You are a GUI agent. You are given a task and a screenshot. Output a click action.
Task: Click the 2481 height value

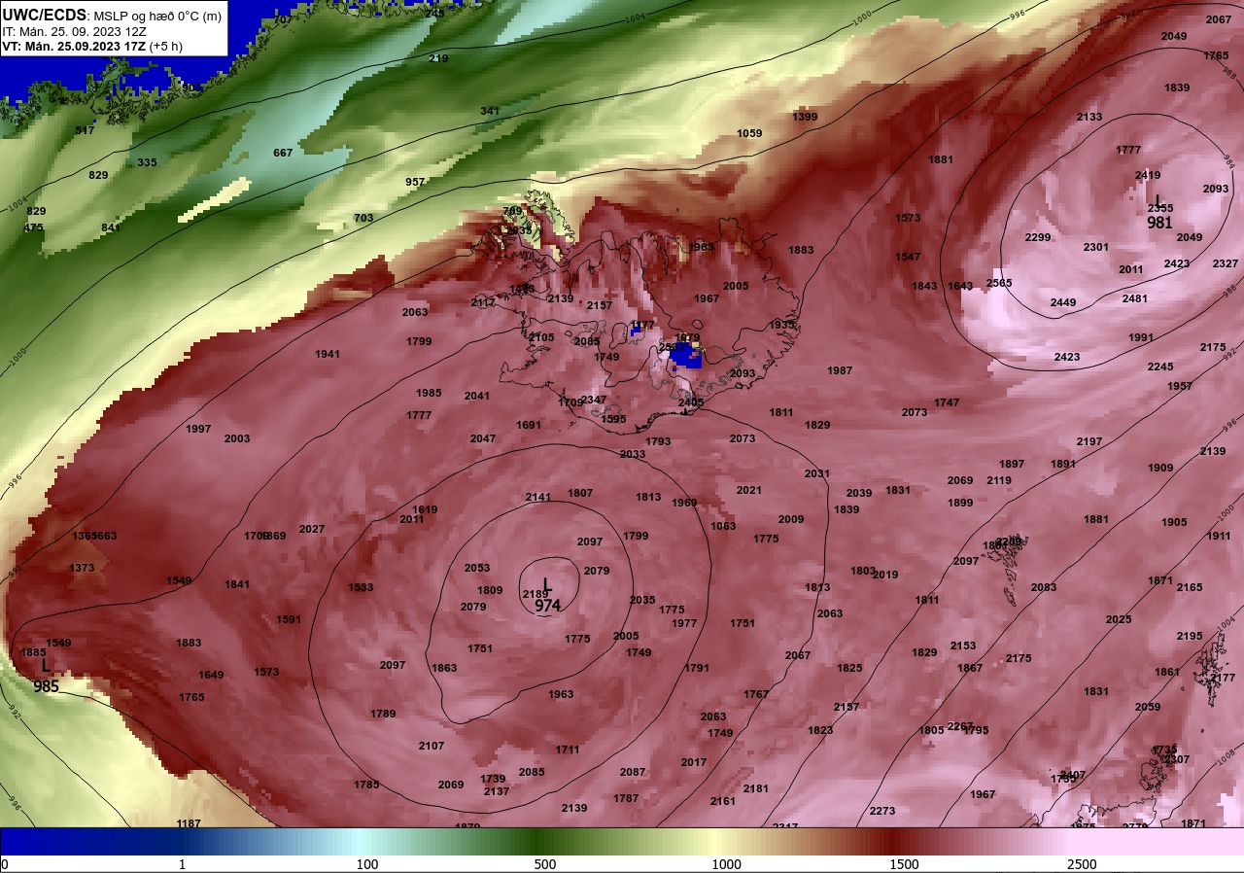point(1135,298)
